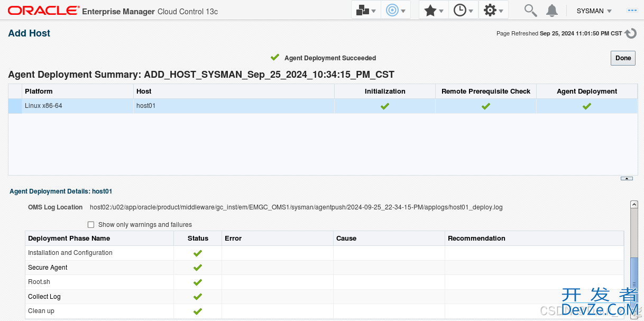Click the search magnifier icon
The width and height of the screenshot is (644, 321).
pos(530,11)
